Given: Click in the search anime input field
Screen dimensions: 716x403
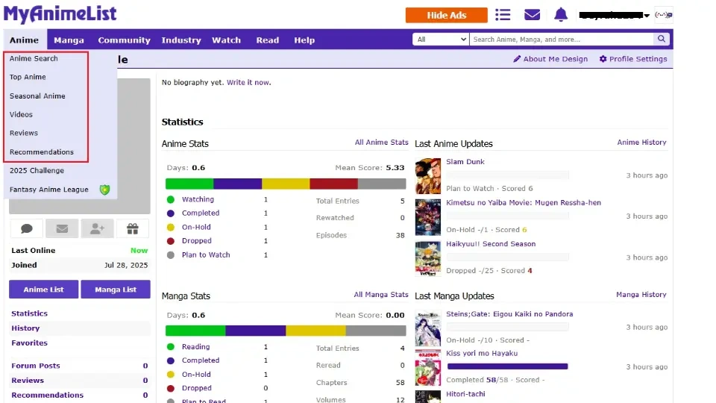Looking at the screenshot, I should (x=562, y=40).
